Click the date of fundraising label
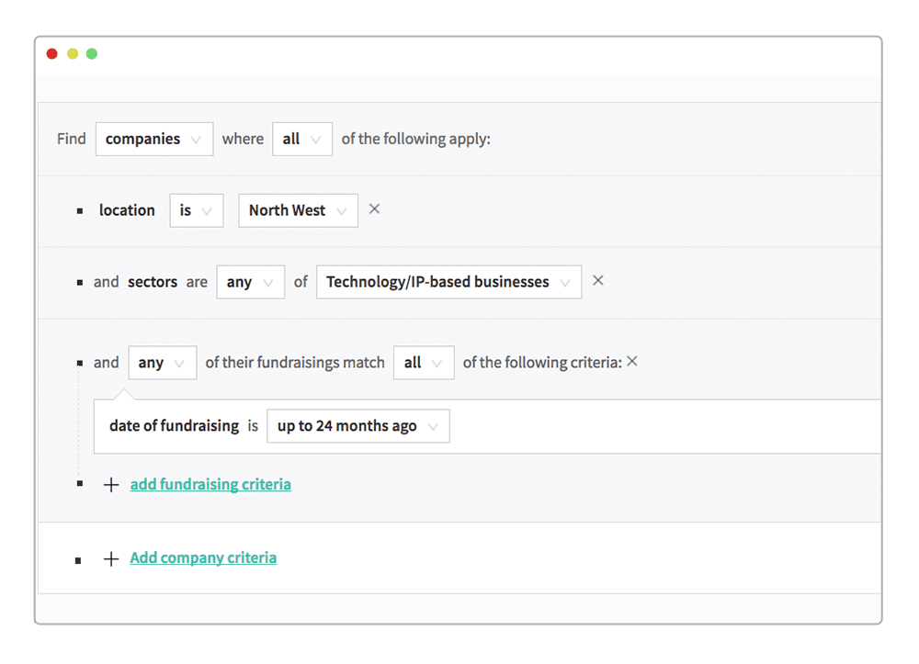 coord(174,426)
